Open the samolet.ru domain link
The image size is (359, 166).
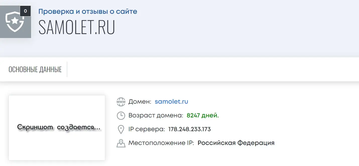(x=171, y=102)
